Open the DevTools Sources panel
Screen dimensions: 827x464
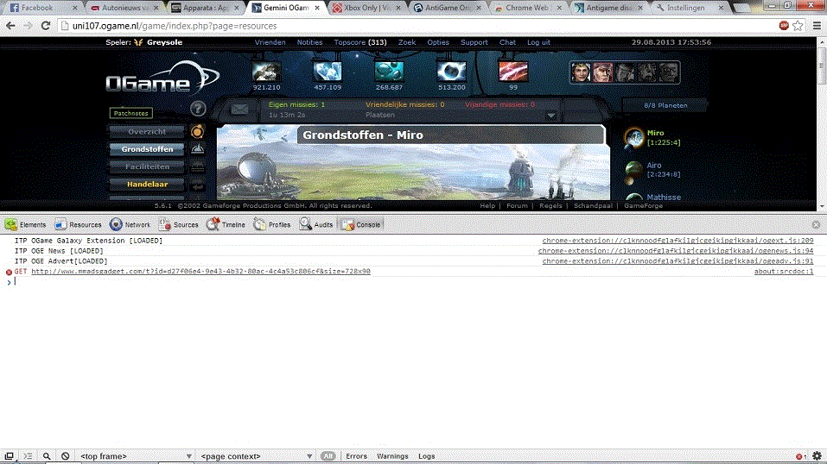coord(179,224)
